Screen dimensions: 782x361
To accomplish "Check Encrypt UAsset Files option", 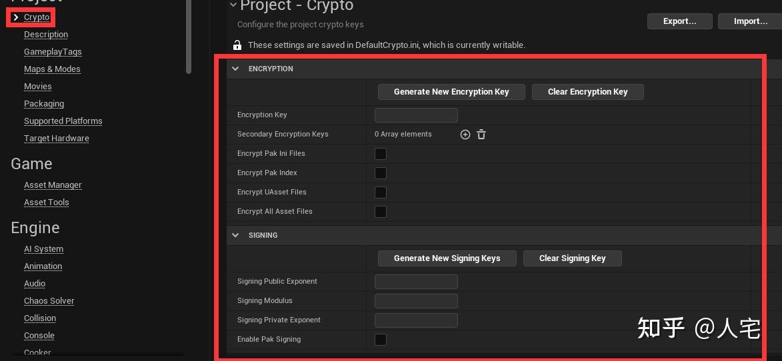I will pos(381,192).
